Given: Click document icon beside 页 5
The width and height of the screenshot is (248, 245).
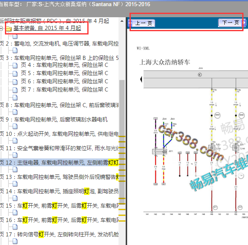Looking at the screenshot, I should click(15, 73).
